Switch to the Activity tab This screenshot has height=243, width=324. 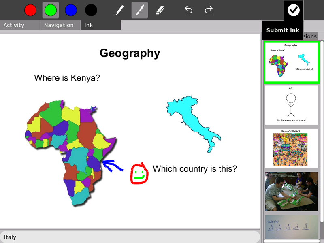[20, 25]
